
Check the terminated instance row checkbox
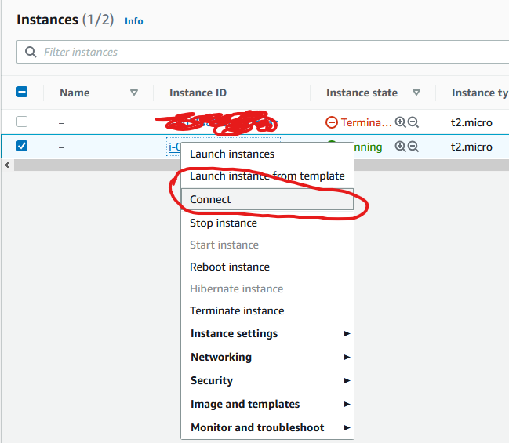pos(22,122)
